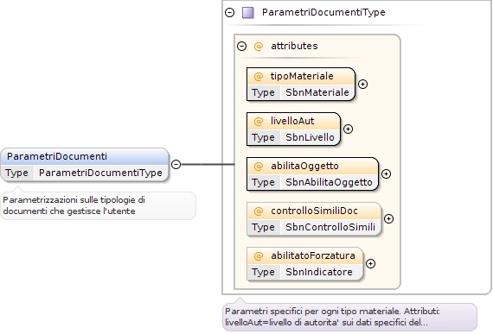Image resolution: width=493 pixels, height=334 pixels.
Task: Select the attributes group label
Action: [x=294, y=46]
